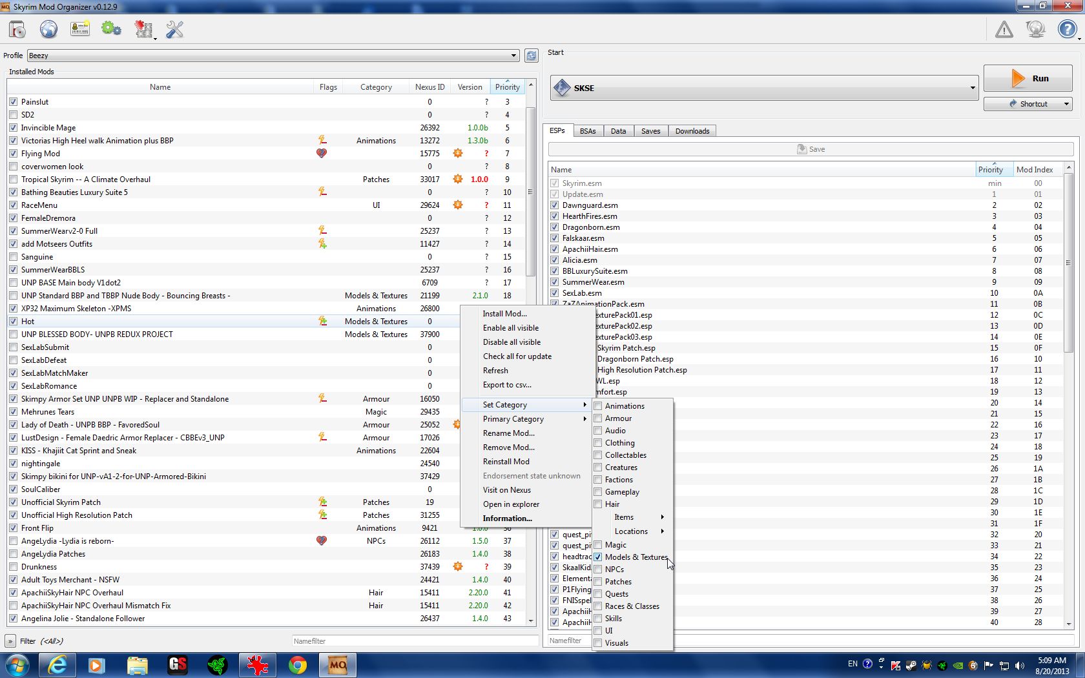Screen dimensions: 1085x678
Task: Click the Save button above the ESP list
Action: [811, 149]
